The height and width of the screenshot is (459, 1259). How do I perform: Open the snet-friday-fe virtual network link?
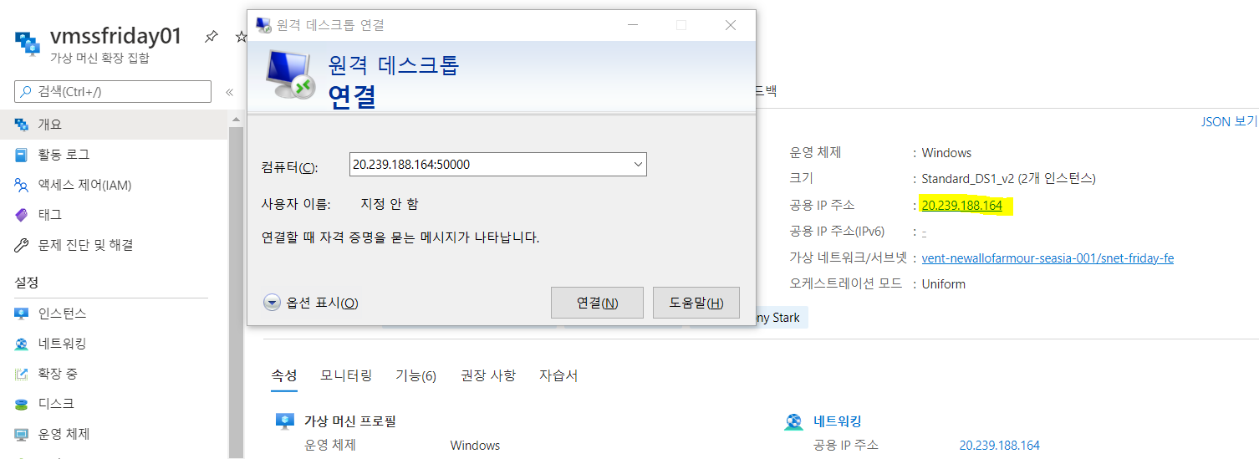[1047, 258]
